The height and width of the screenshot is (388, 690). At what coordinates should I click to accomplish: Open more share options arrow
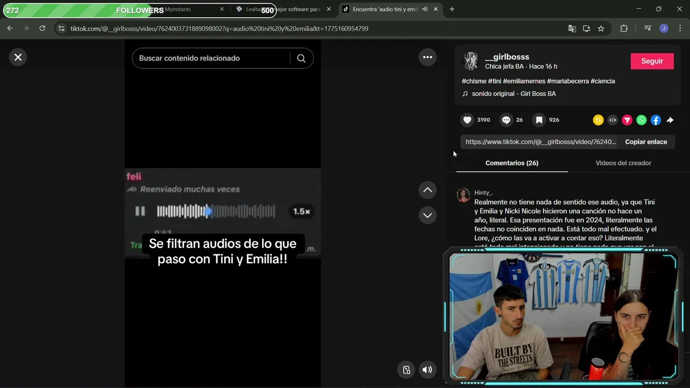(x=670, y=120)
